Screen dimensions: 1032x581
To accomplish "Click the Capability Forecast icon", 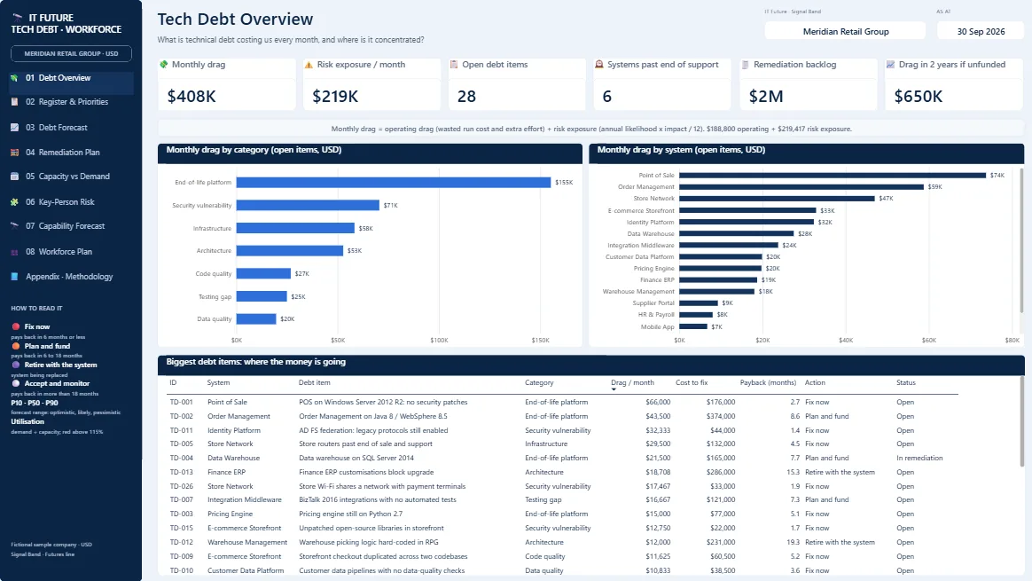I will [x=14, y=225].
